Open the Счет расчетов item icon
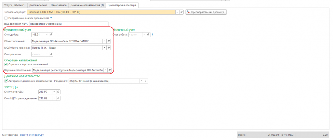The width and height of the screenshot is (333, 139). (51, 54)
